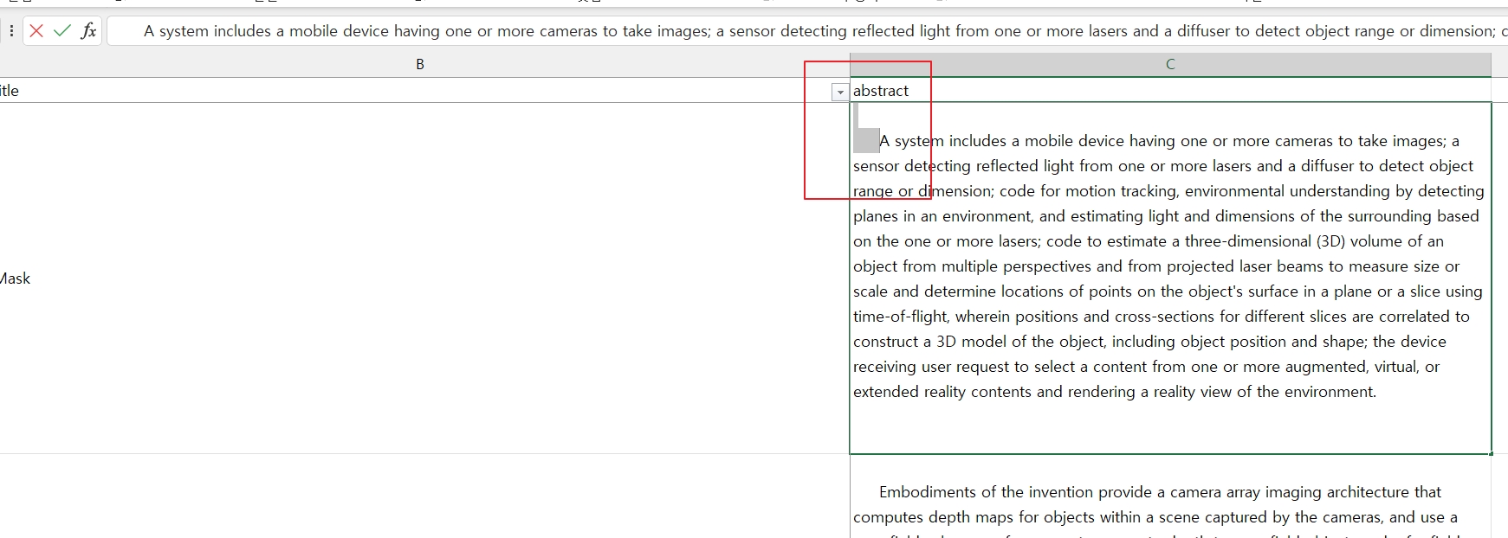Select column C header
The height and width of the screenshot is (538, 1508).
click(1170, 64)
